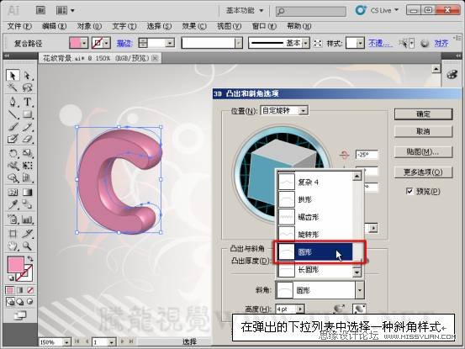Select the Line Segment tool

click(13, 114)
